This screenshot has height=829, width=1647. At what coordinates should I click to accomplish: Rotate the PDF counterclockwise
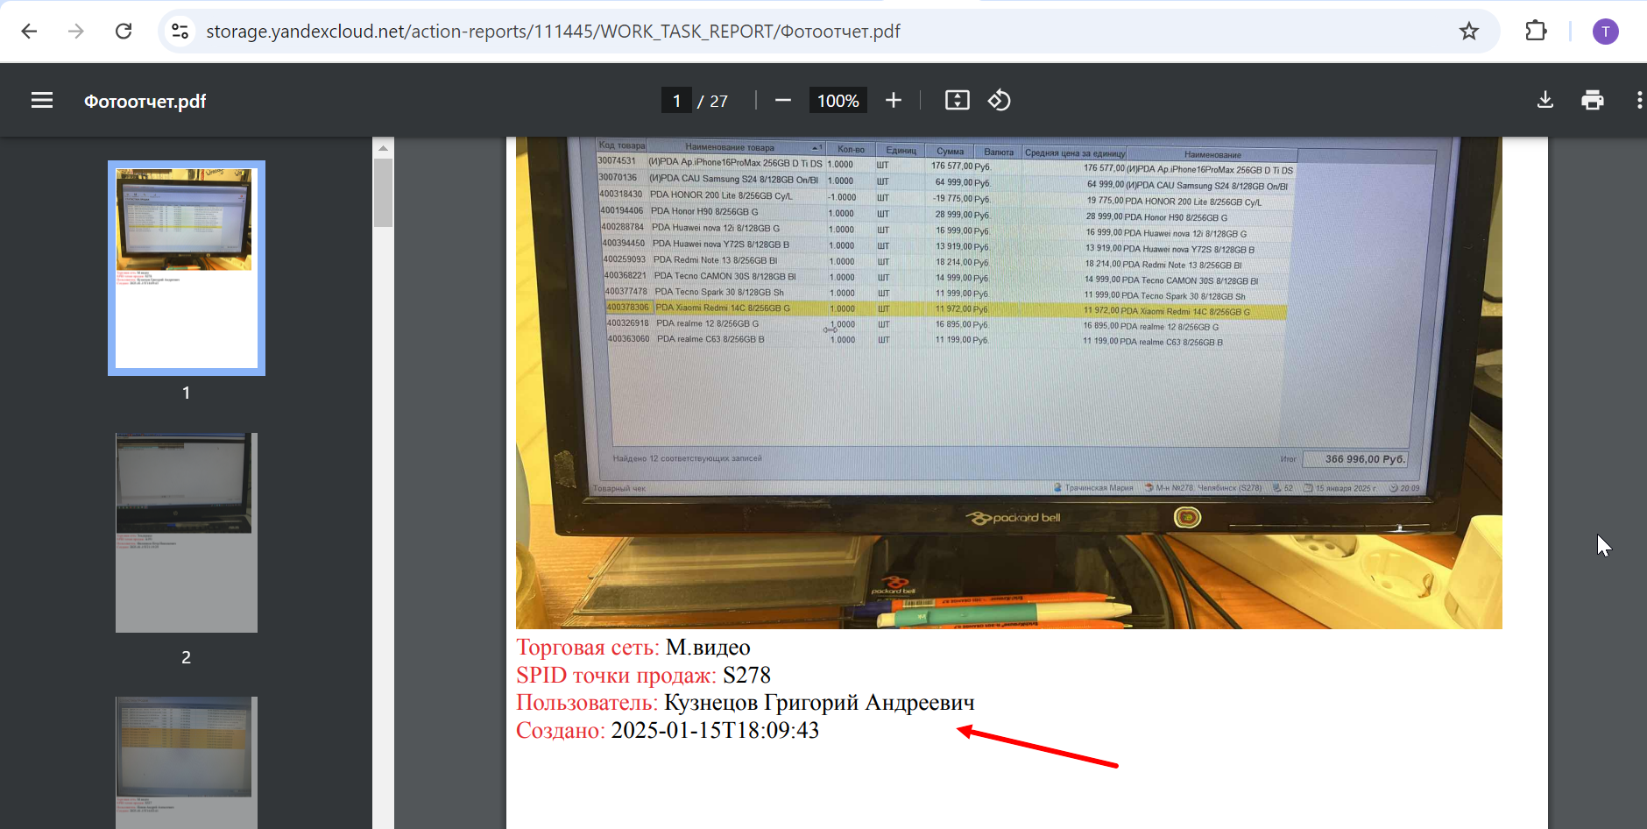[1000, 101]
